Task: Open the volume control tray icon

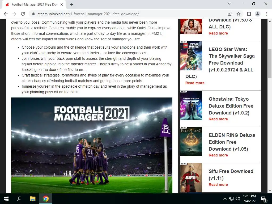Action: [x=238, y=199]
